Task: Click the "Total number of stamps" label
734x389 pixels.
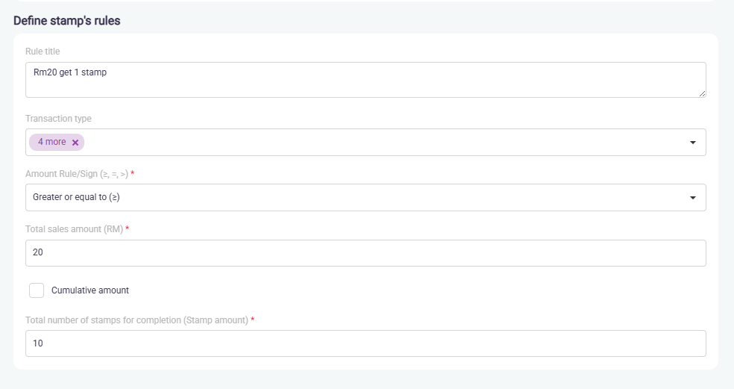Action: click(x=137, y=320)
